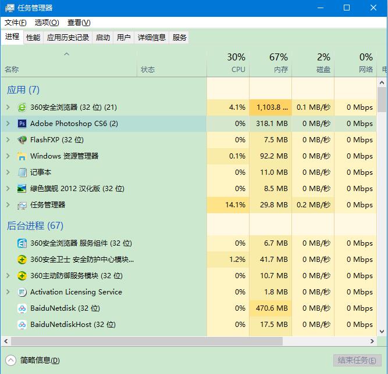Click the 92.2 MB memory cell

[270, 156]
